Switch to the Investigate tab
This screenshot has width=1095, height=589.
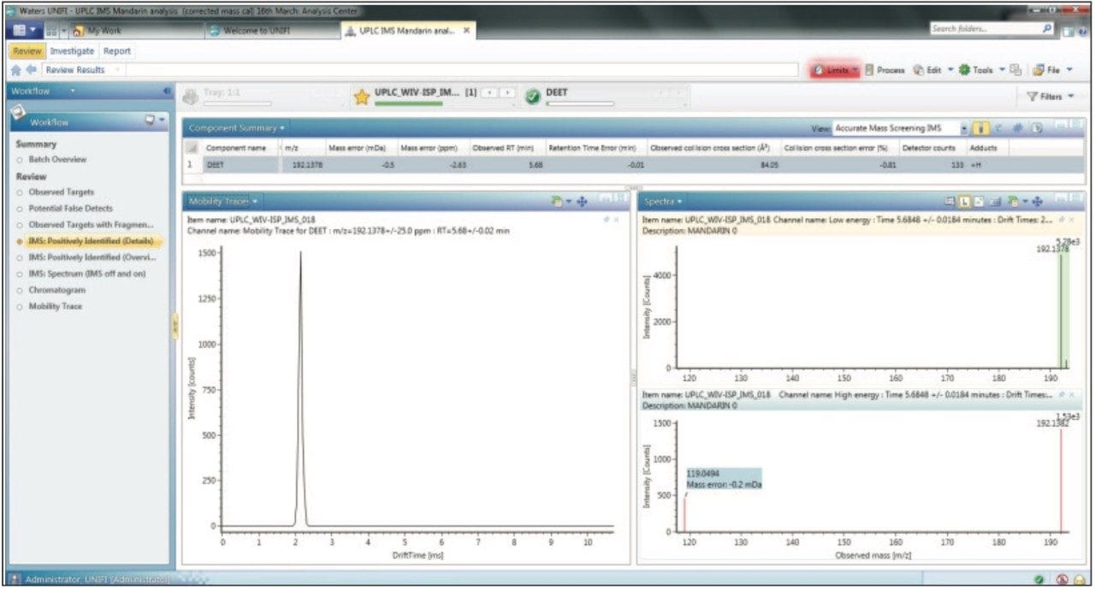pyautogui.click(x=72, y=51)
